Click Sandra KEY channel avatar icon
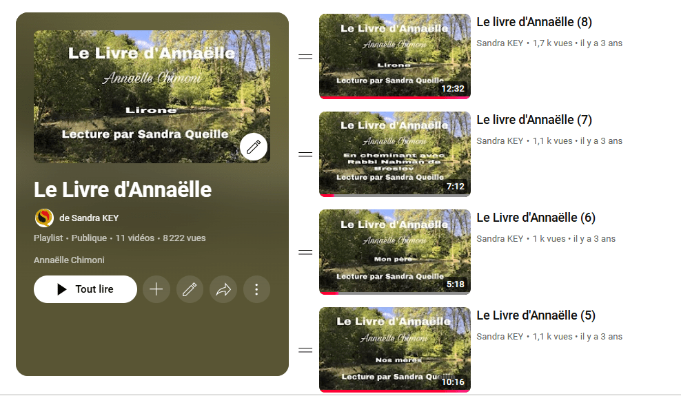 [44, 218]
